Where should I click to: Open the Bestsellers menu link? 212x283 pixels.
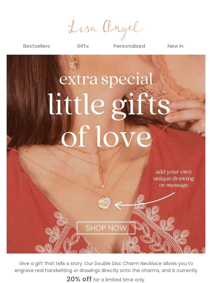point(36,46)
